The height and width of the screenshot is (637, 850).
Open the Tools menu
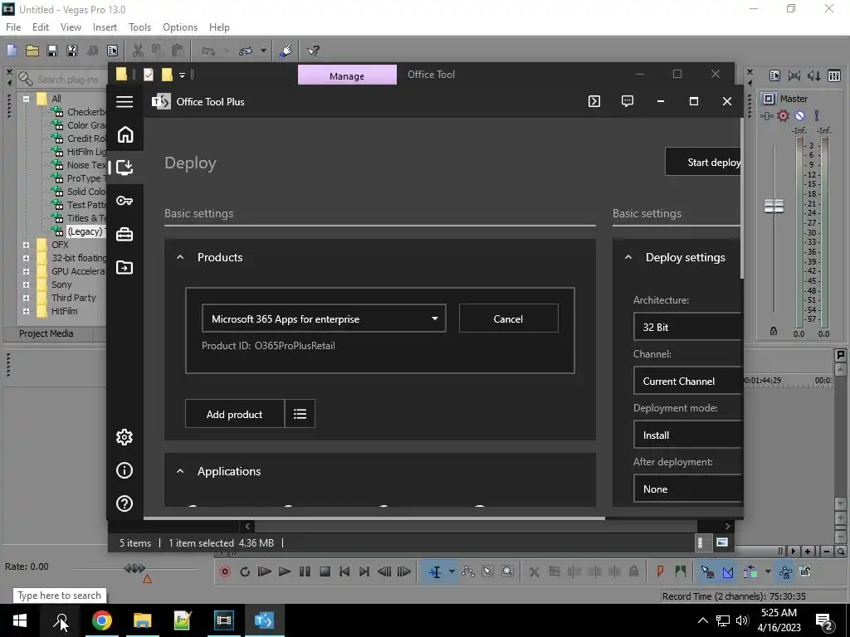(x=139, y=27)
